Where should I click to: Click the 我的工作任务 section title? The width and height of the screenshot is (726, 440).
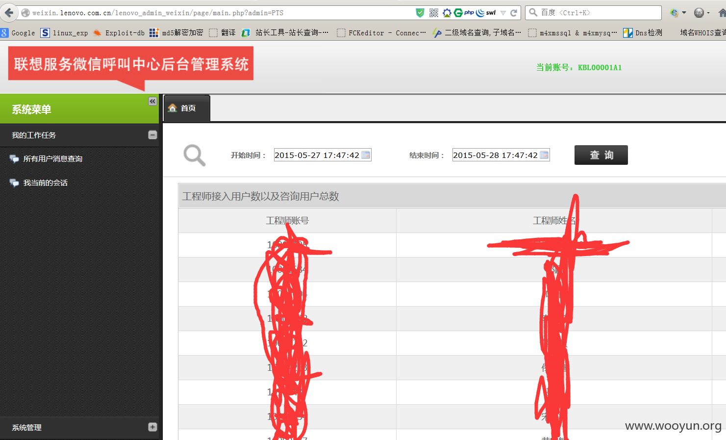[x=34, y=135]
